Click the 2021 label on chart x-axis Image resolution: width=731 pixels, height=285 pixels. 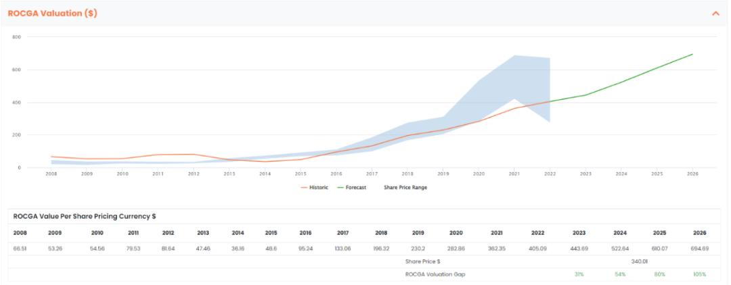(x=515, y=174)
